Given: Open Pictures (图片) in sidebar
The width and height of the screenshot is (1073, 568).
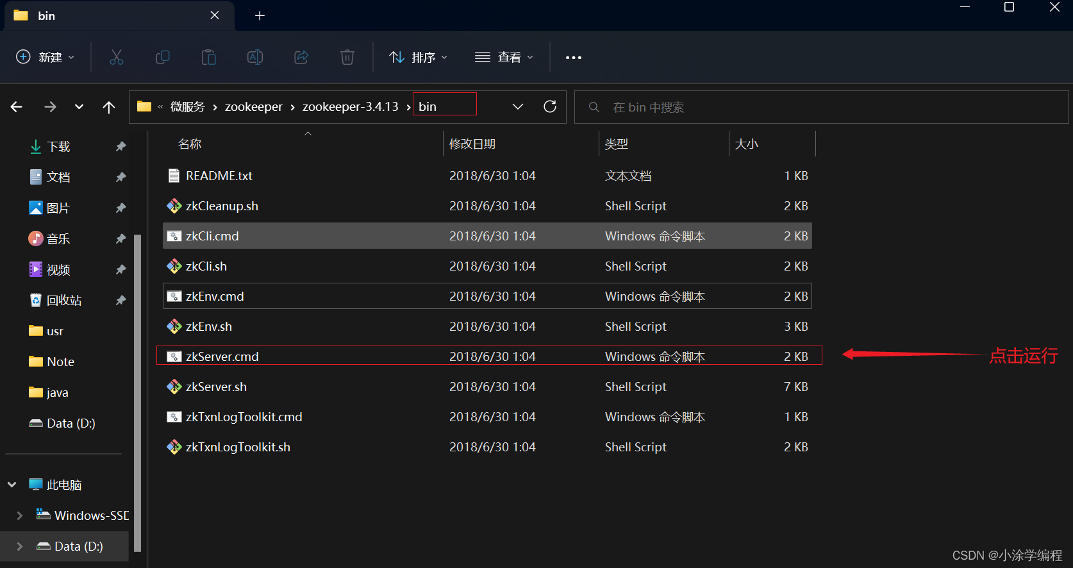Looking at the screenshot, I should click(x=58, y=208).
